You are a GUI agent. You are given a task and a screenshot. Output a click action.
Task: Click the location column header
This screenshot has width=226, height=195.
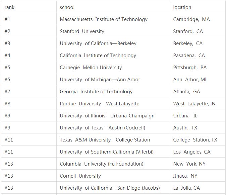pyautogui.click(x=197, y=7)
